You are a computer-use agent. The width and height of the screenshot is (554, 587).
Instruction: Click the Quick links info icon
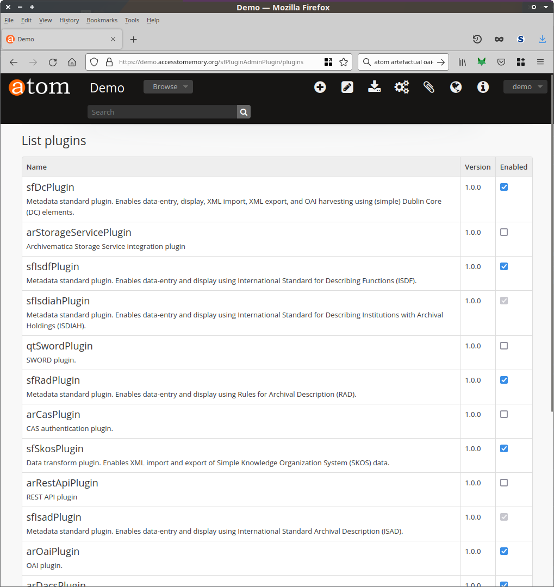click(483, 87)
